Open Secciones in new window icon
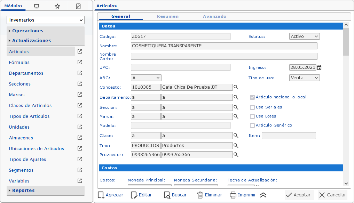The image size is (354, 203). (80, 84)
